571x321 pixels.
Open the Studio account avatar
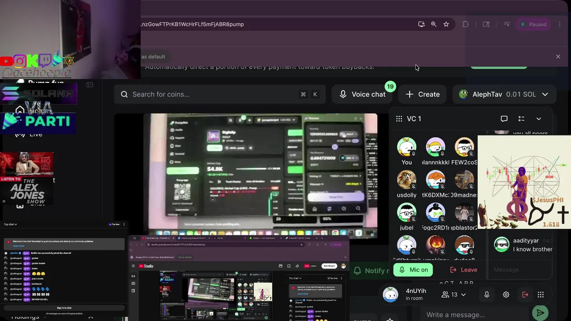[343, 266]
